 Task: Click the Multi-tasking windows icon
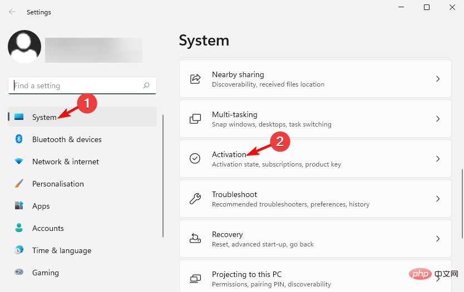tap(195, 119)
